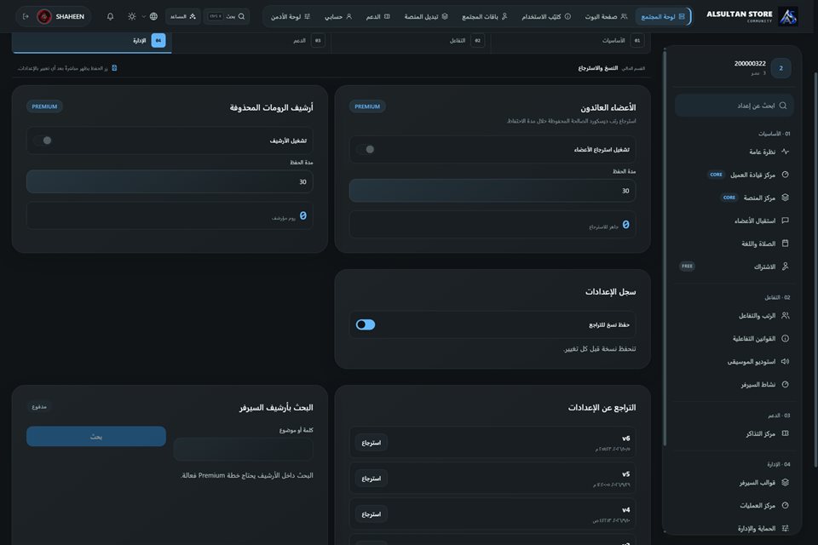Open مركز التذاكر ticket center

point(734,433)
